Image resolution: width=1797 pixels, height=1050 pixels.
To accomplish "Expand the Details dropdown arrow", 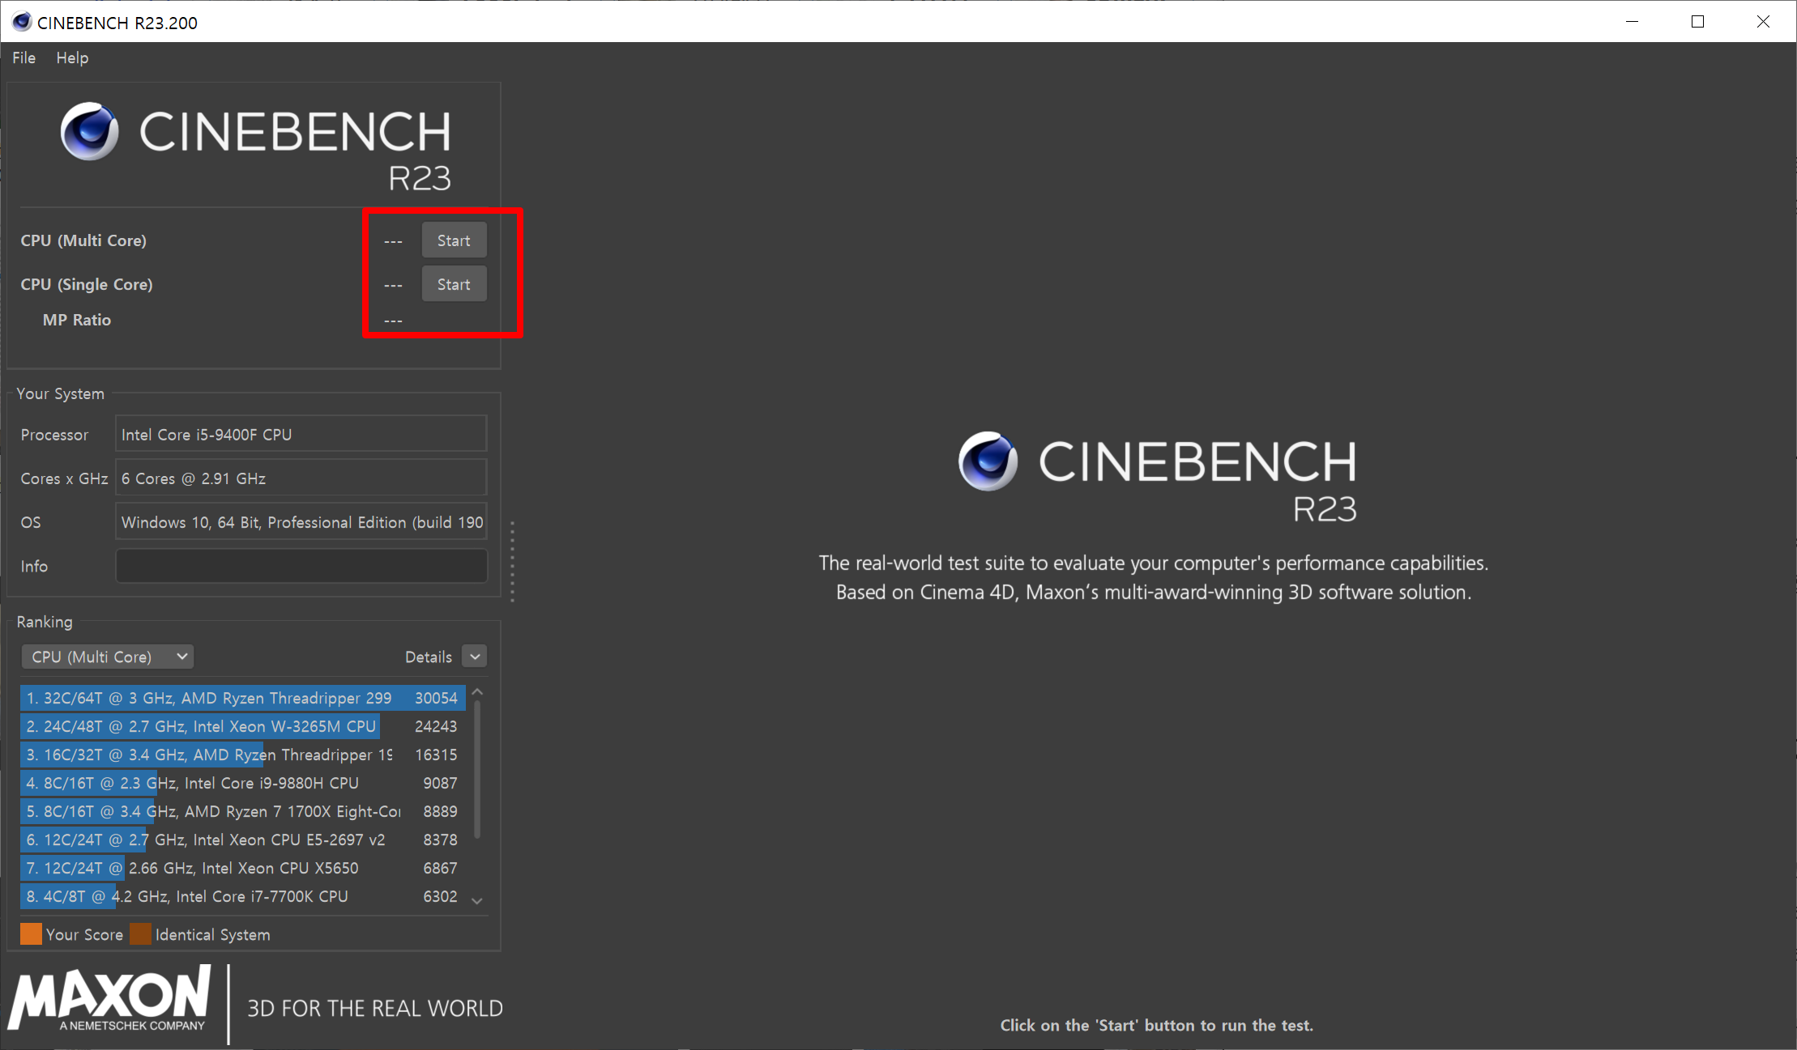I will (475, 657).
